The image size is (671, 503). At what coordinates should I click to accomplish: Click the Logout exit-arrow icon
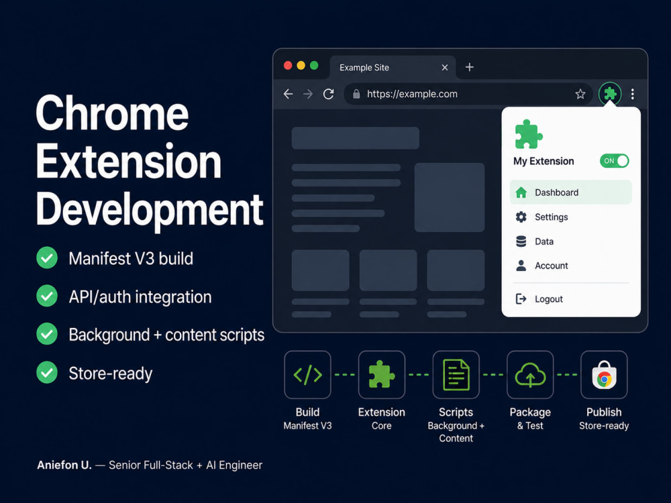521,298
